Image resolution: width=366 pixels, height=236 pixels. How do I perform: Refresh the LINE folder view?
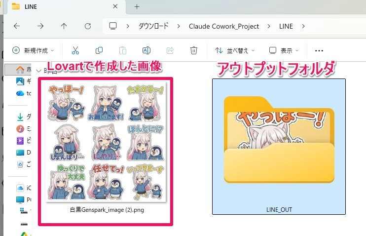[x=88, y=26]
